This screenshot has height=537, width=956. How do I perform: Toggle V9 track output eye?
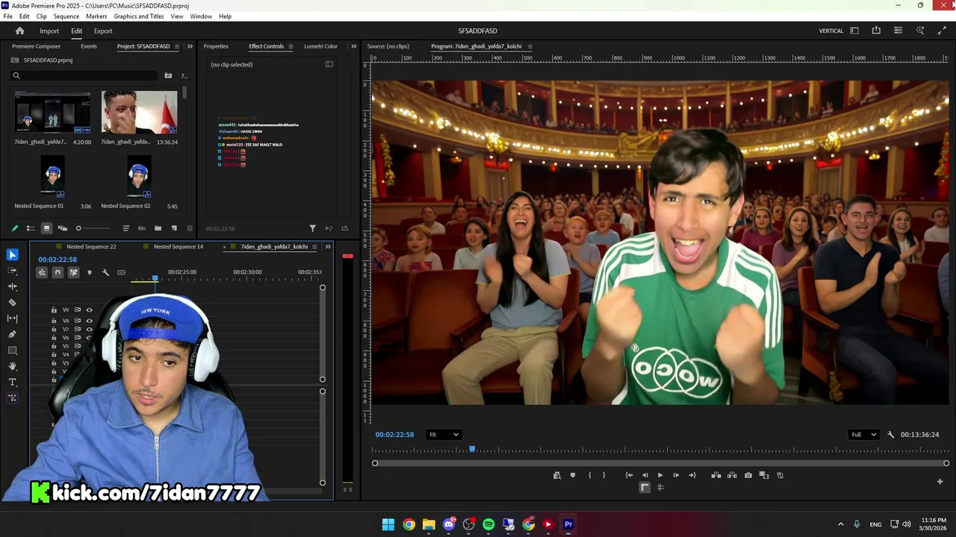pyautogui.click(x=89, y=310)
